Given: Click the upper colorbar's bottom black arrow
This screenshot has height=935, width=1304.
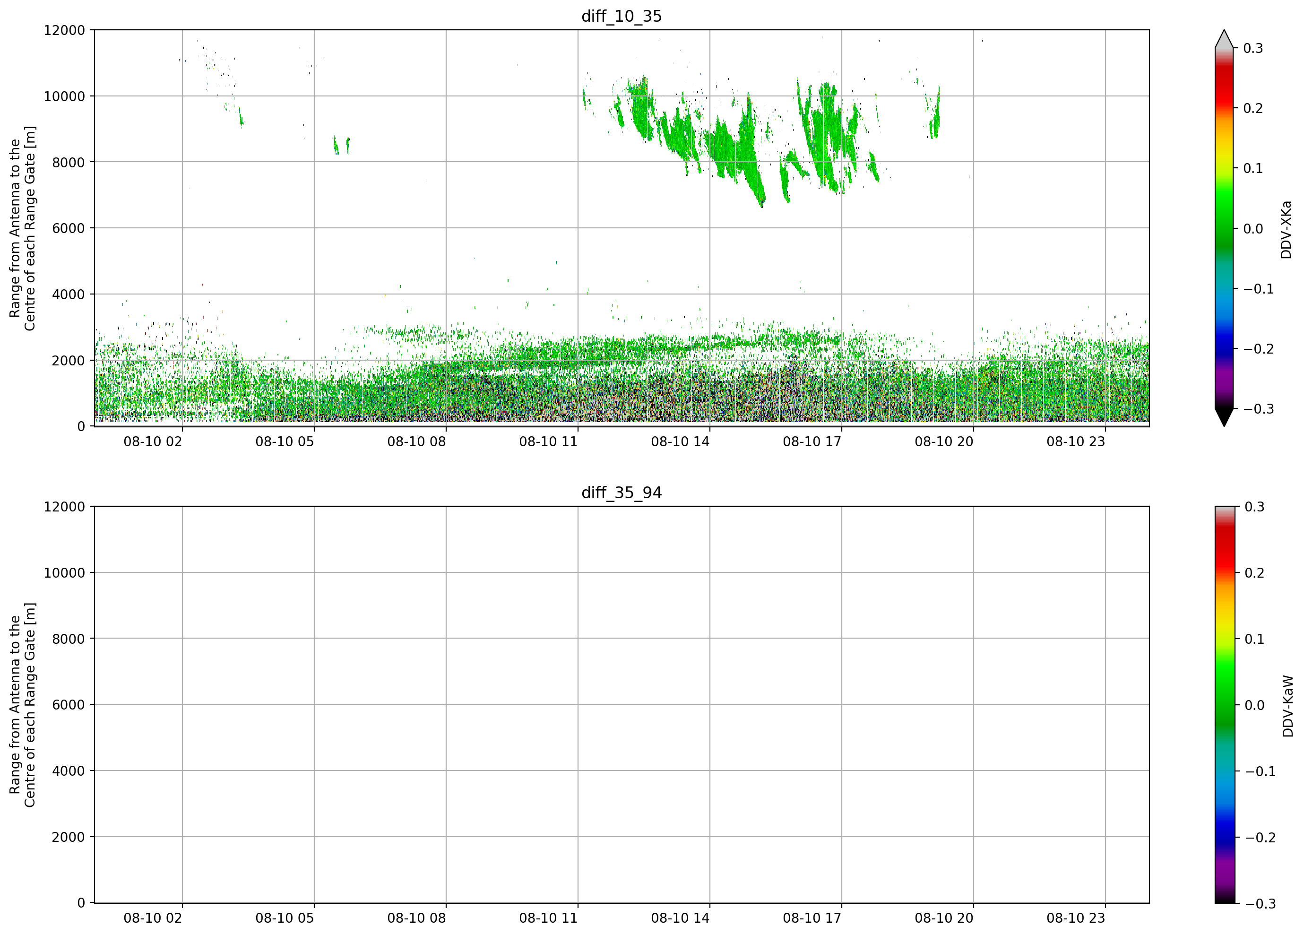Looking at the screenshot, I should coord(1224,417).
